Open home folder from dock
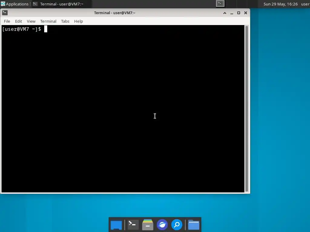The height and width of the screenshot is (232, 310). point(193,225)
